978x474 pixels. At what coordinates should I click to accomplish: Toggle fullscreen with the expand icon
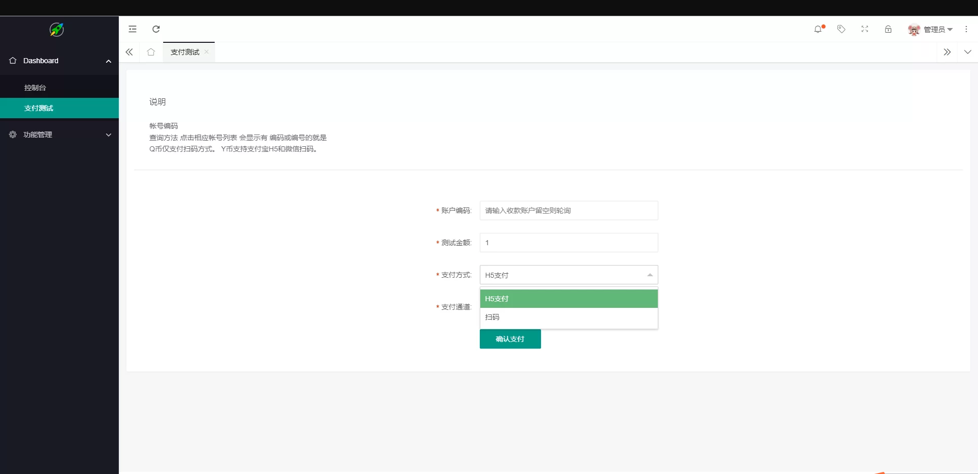tap(865, 29)
